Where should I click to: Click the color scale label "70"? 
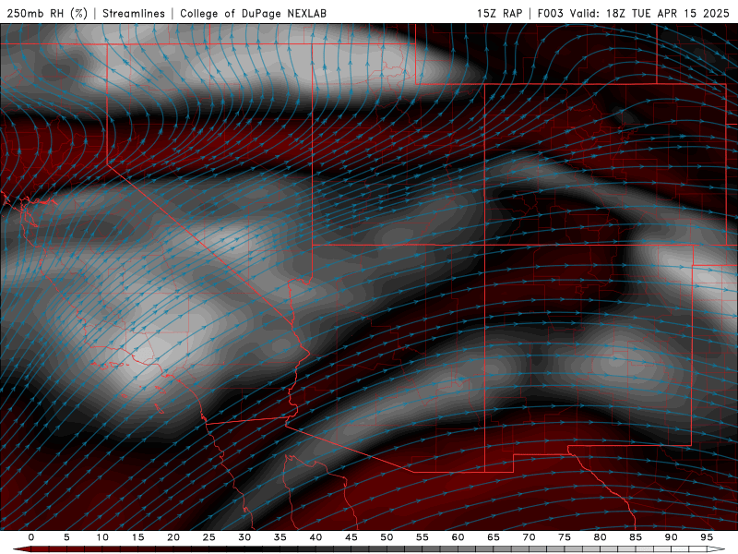click(x=529, y=537)
